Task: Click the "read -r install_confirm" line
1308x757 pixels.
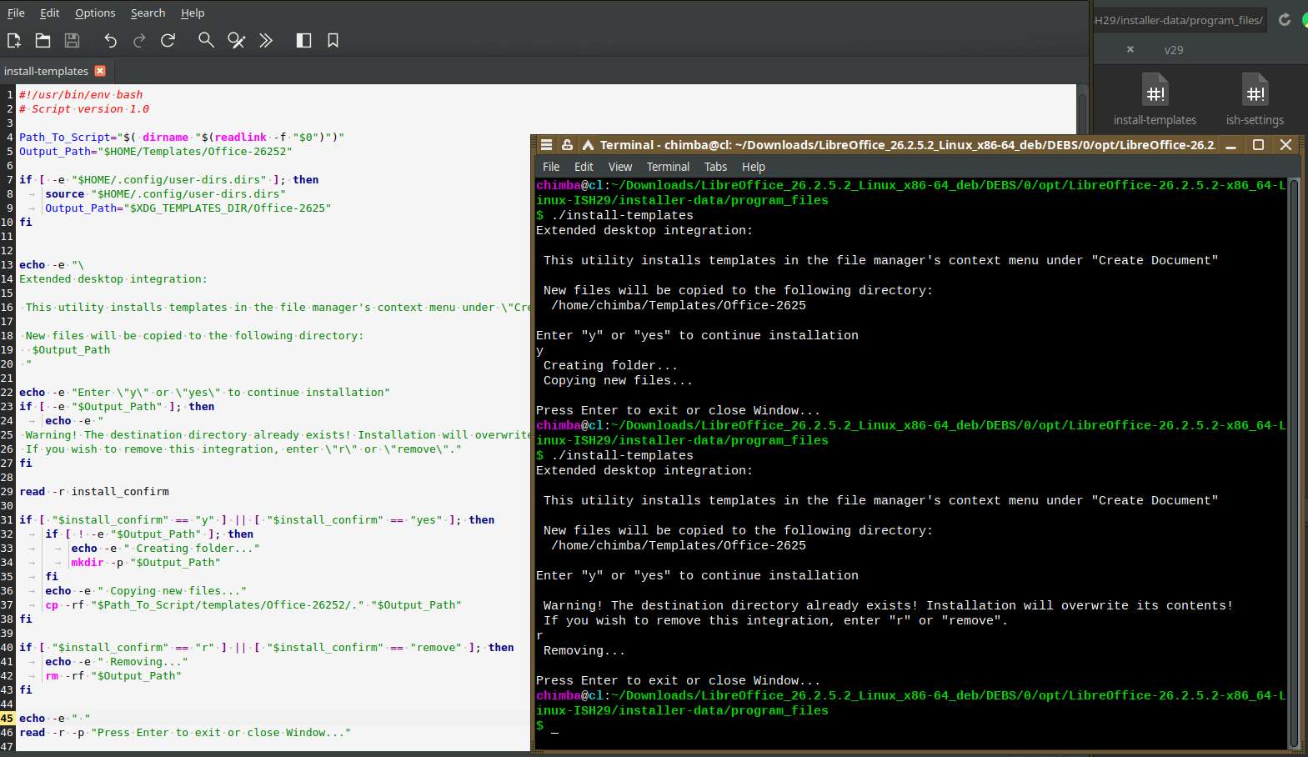Action: click(94, 492)
